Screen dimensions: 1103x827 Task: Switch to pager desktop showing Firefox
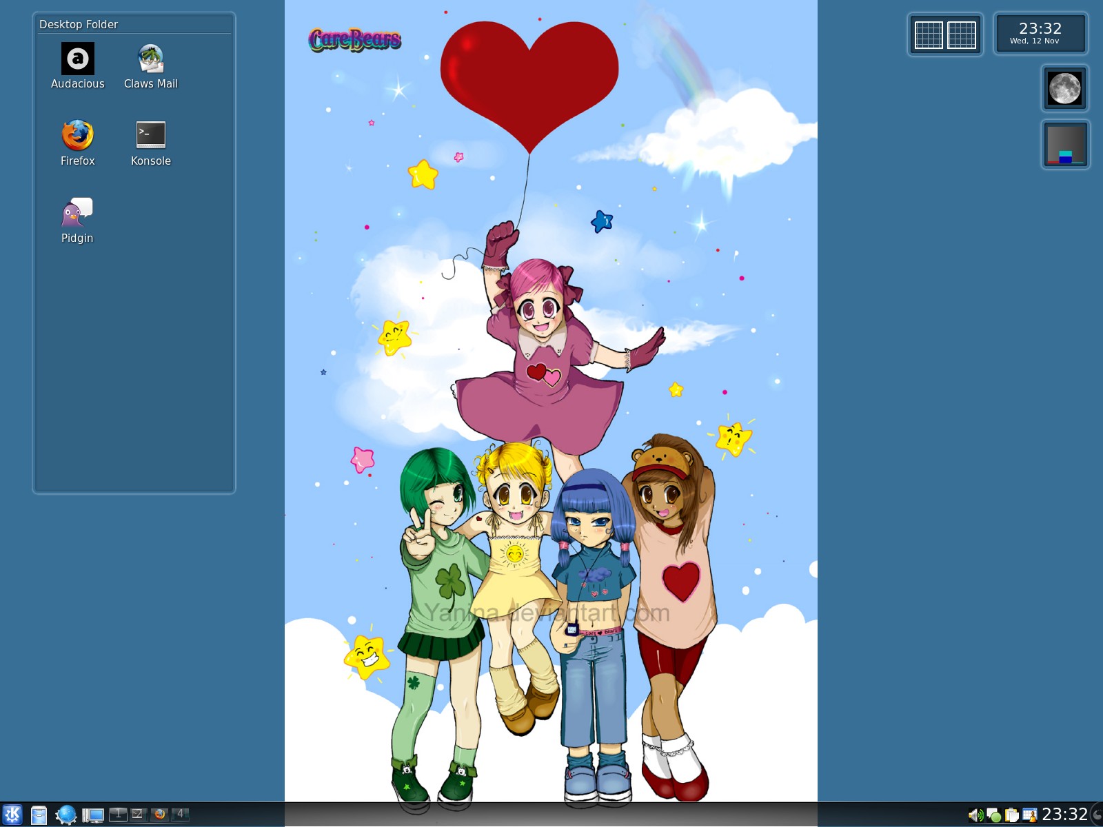(159, 814)
